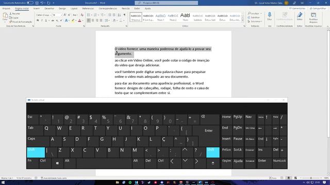Expand the styles gallery
This screenshot has height=185, width=330.
[x=243, y=21]
